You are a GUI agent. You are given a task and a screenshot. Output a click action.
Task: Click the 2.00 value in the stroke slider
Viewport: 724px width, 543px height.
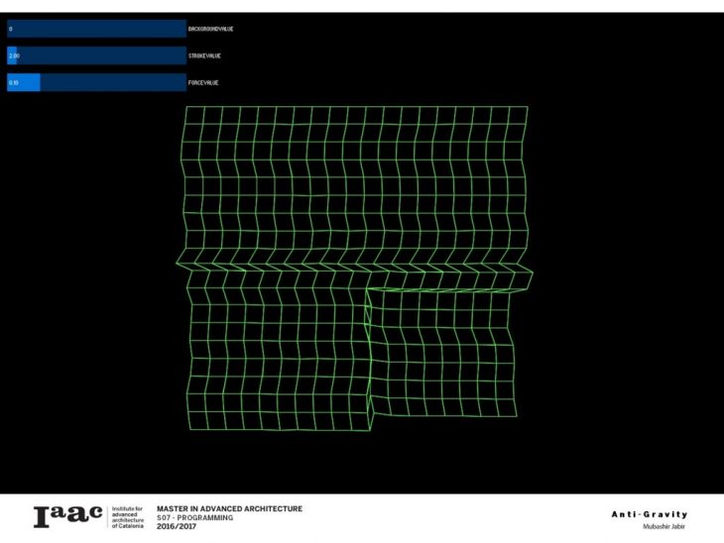coord(13,55)
